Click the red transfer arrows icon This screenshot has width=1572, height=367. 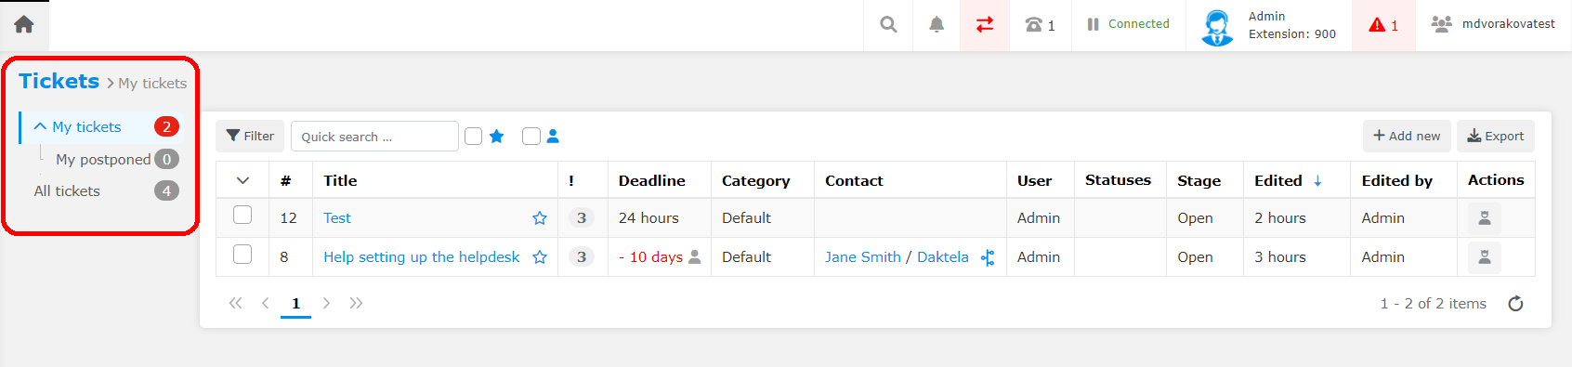[985, 25]
